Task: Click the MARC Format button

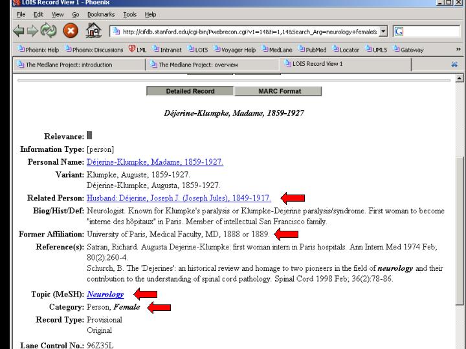Action: coord(280,91)
